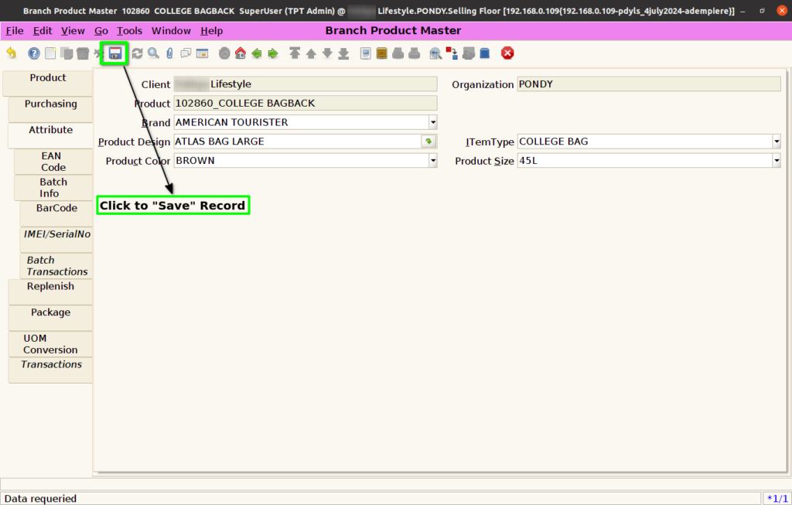792x505 pixels.
Task: Click the COLLEGE BAG item type field
Action: (645, 142)
